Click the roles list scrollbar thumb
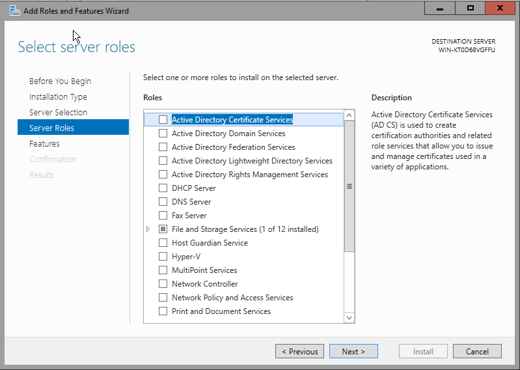 (x=349, y=186)
